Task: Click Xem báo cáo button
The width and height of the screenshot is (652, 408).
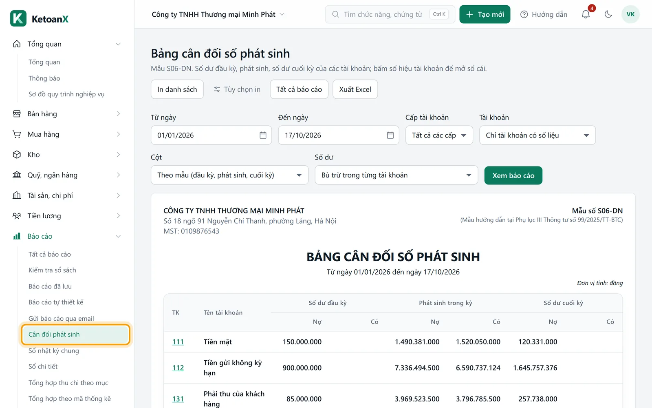Action: [513, 175]
